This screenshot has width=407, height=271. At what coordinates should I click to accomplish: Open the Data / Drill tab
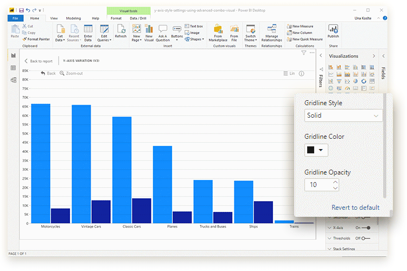coord(138,18)
